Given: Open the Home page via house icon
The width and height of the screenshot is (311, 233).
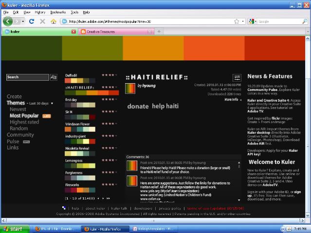Looking at the screenshot, I should (54, 21).
